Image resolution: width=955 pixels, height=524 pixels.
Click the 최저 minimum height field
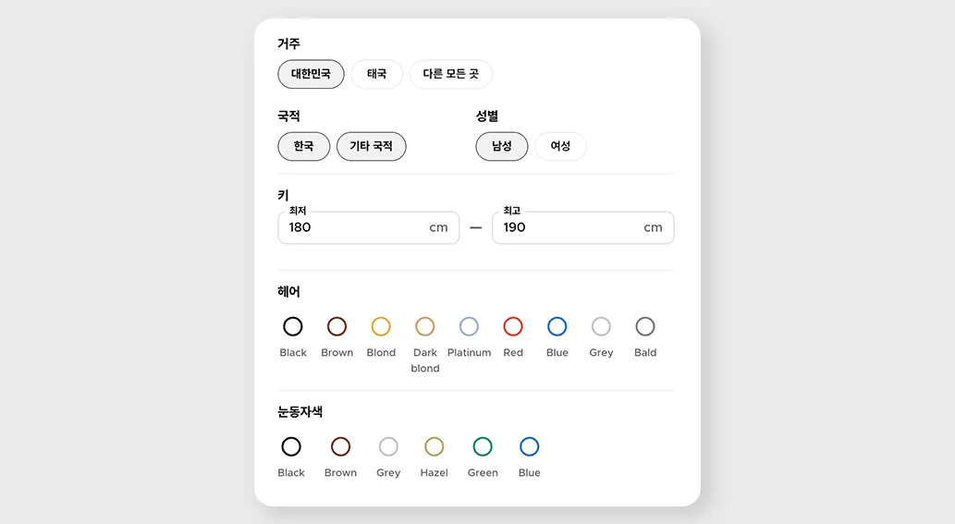(x=356, y=227)
